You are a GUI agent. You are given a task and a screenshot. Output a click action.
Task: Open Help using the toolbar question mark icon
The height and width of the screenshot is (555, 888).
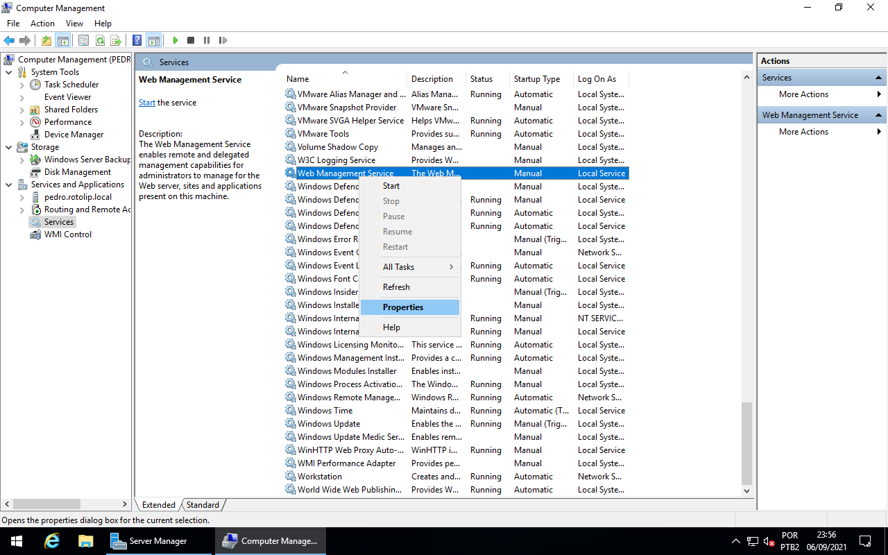pyautogui.click(x=137, y=40)
